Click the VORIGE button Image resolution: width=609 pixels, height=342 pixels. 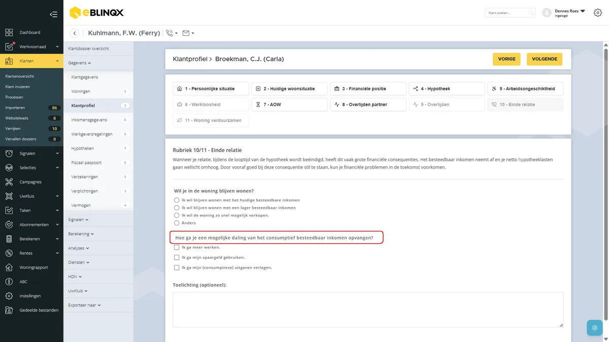tap(507, 59)
